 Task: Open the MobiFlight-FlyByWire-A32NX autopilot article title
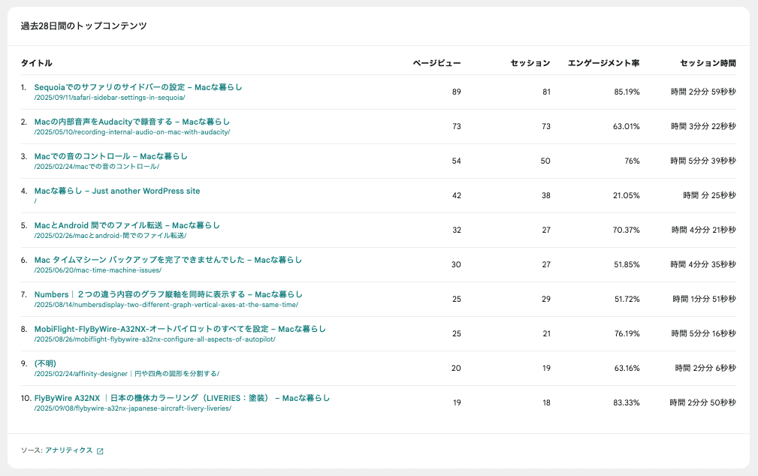point(180,329)
